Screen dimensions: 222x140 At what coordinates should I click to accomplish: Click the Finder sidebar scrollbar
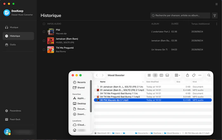91,96
